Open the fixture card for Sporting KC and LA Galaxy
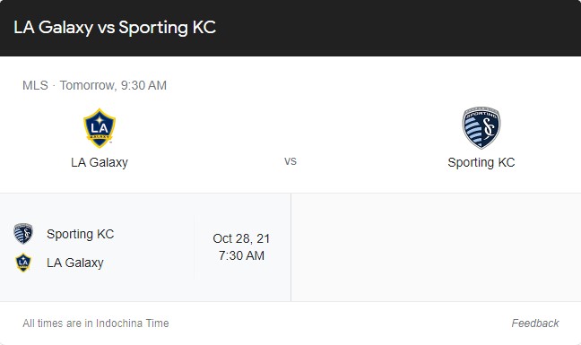581x345 pixels. pyautogui.click(x=145, y=247)
